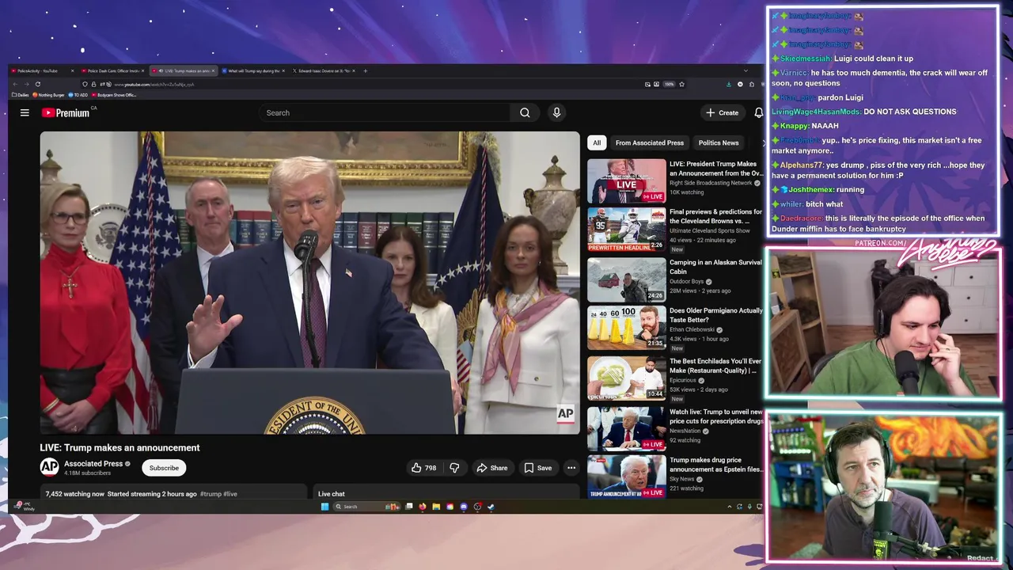Click the Windows taskbar search box
This screenshot has width=1013, height=570.
[366, 507]
